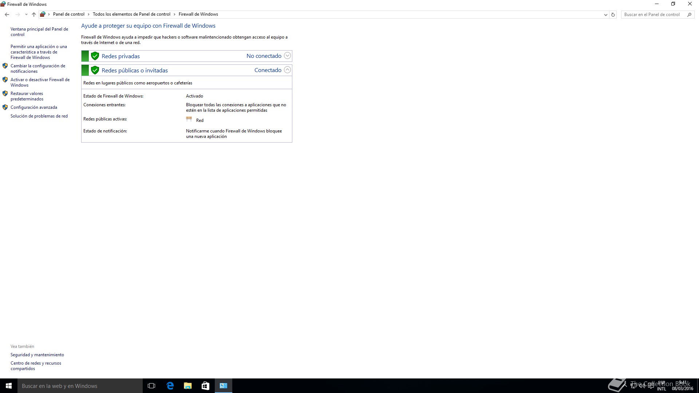The image size is (699, 393).
Task: Open 'Seguridad y mantenimiento' link
Action: pyautogui.click(x=37, y=355)
